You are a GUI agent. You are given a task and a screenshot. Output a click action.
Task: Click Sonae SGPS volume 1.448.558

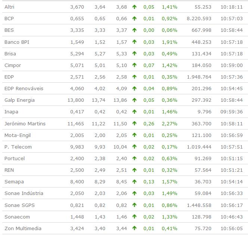[199, 205]
